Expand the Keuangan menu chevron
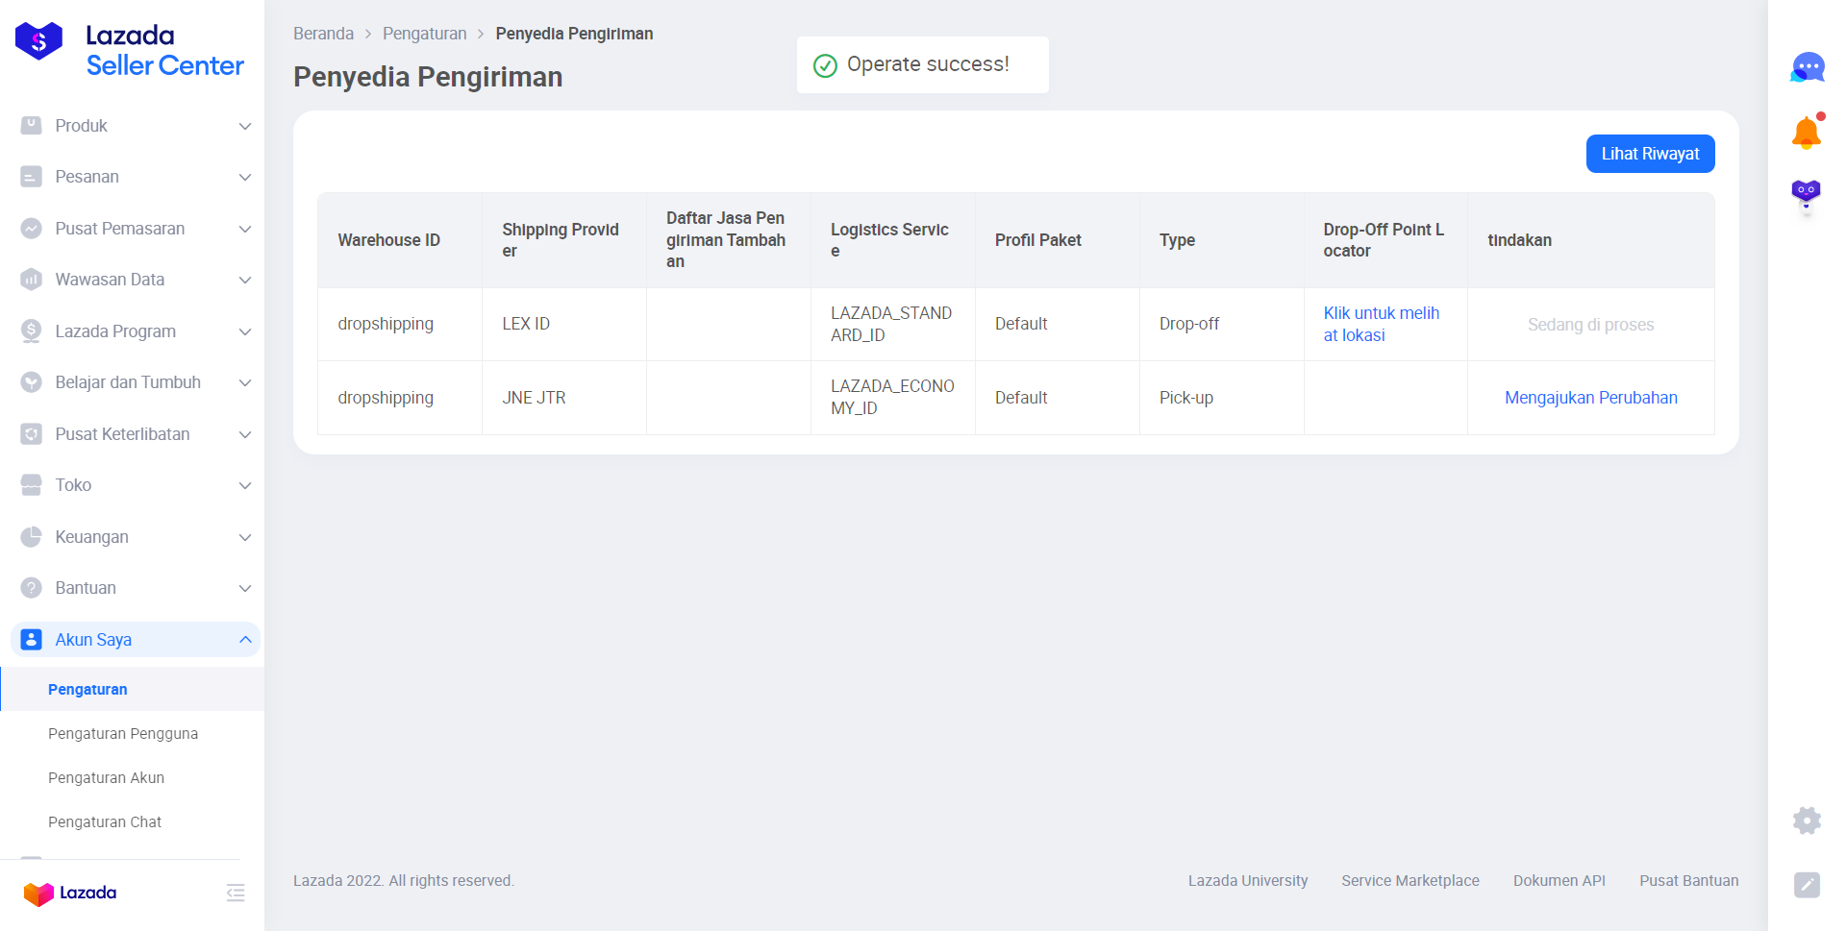 [245, 537]
